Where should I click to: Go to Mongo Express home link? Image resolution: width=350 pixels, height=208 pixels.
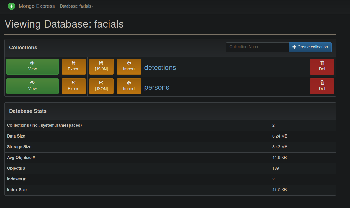37,6
